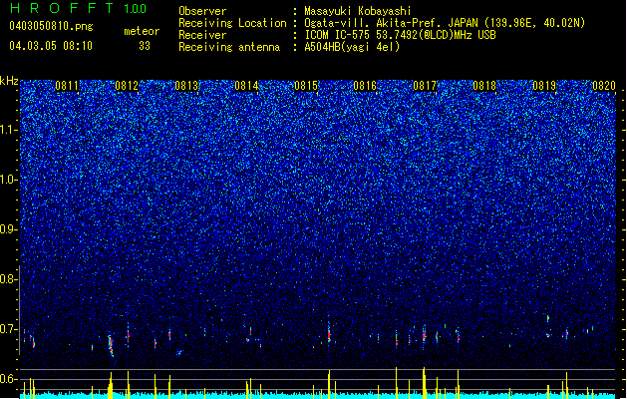Click the "Receiving Location" label
Viewport: 627px width, 399px height.
click(x=232, y=23)
